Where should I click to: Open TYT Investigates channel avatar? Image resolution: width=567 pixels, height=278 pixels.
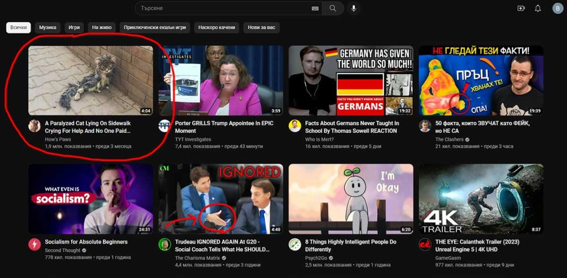(x=164, y=125)
